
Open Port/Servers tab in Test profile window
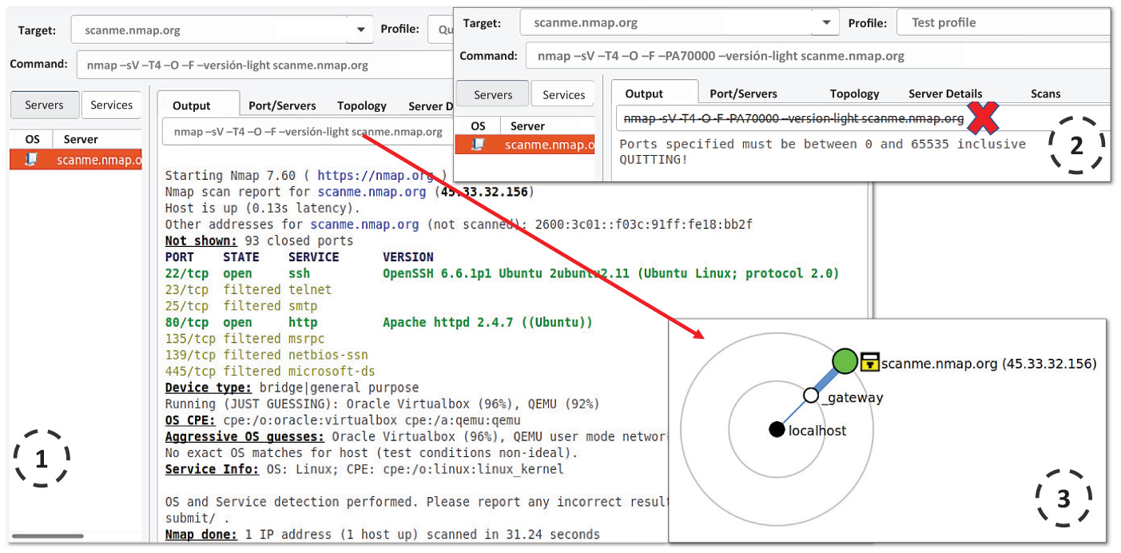tap(743, 93)
